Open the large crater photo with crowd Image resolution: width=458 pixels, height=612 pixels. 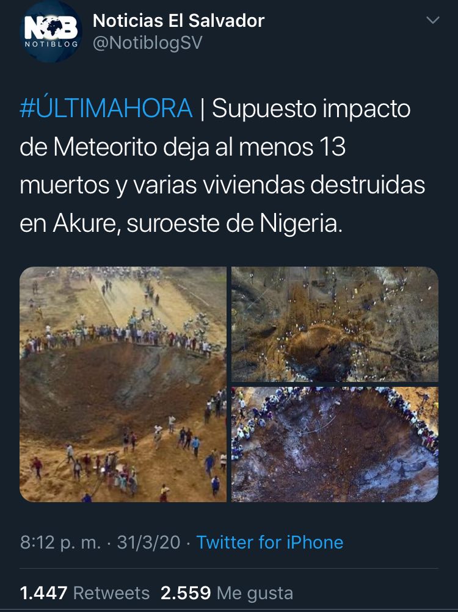[123, 384]
